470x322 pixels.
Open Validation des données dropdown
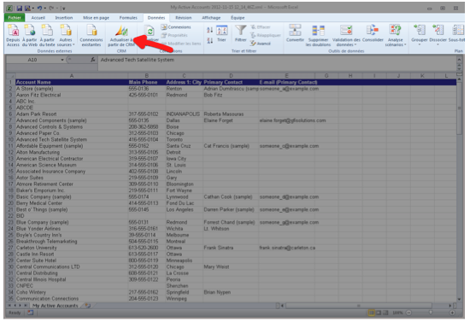346,36
